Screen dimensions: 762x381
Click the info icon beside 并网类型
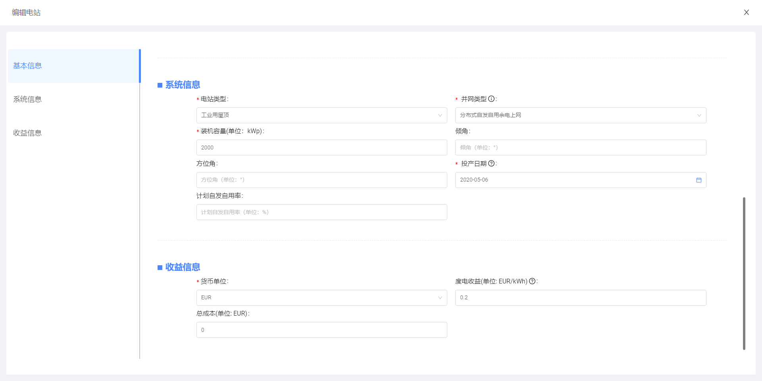point(491,99)
